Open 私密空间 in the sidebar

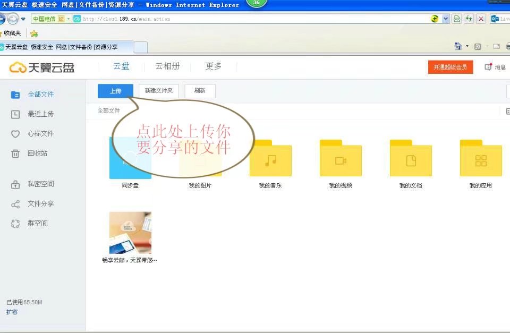(x=41, y=184)
